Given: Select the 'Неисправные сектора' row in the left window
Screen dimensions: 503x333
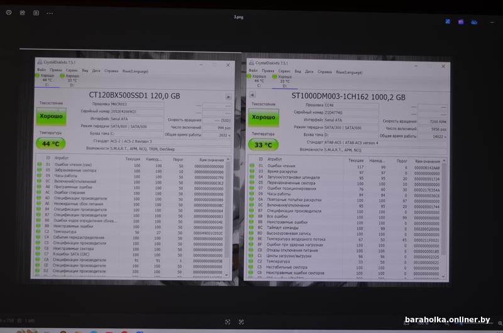Looking at the screenshot, I should tap(130, 248).
